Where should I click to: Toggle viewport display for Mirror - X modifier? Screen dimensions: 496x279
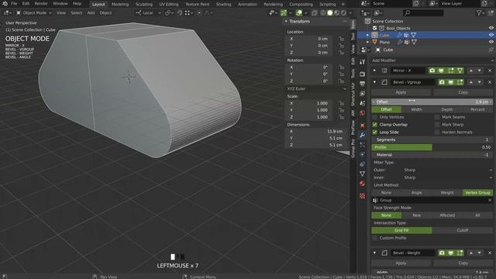click(x=441, y=71)
